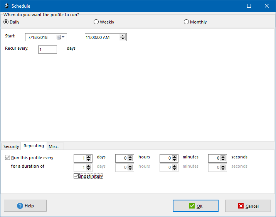Open the calendar picker for start date
This screenshot has height=217, width=276.
(61, 37)
